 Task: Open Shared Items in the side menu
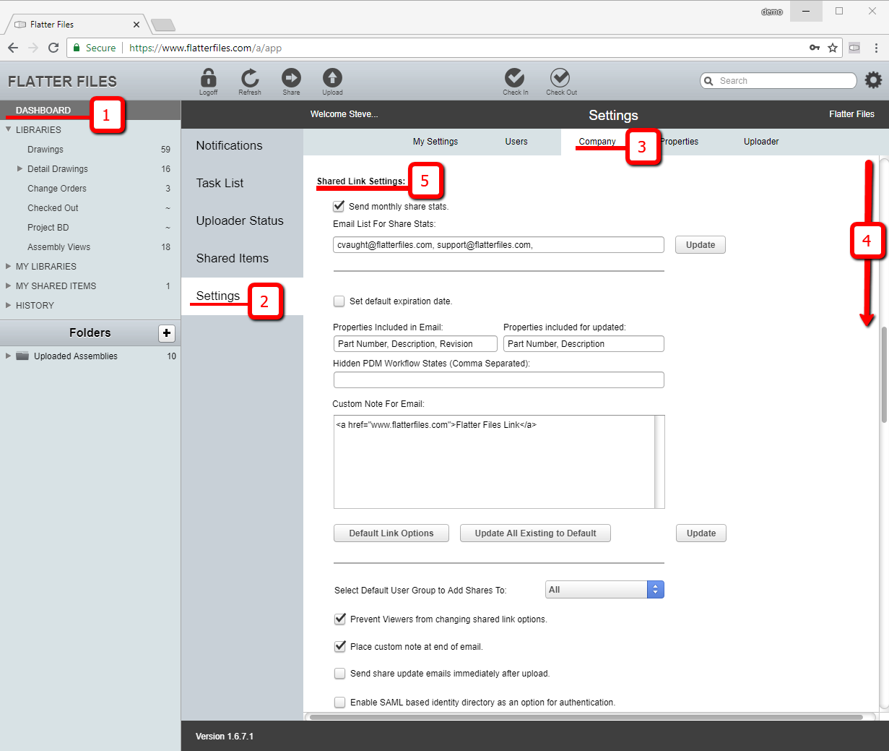pos(232,258)
